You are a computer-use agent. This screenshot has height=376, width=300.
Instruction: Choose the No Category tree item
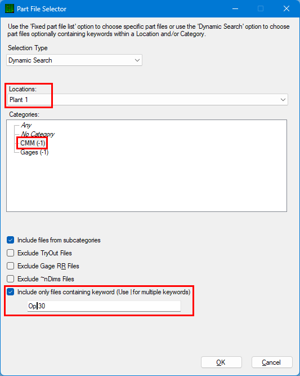(38, 134)
